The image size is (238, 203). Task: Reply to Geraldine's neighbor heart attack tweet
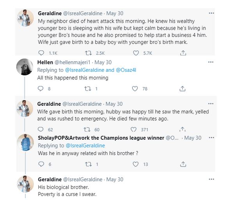(x=42, y=53)
